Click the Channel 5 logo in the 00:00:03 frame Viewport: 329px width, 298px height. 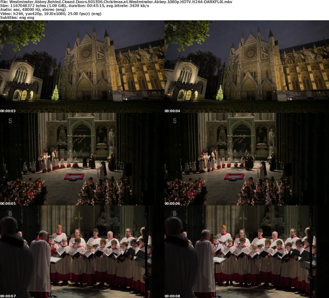coord(10,28)
